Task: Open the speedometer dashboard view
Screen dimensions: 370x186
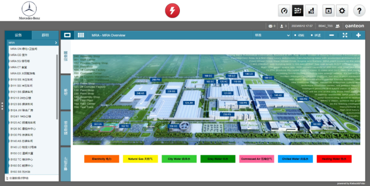Action: (284, 11)
